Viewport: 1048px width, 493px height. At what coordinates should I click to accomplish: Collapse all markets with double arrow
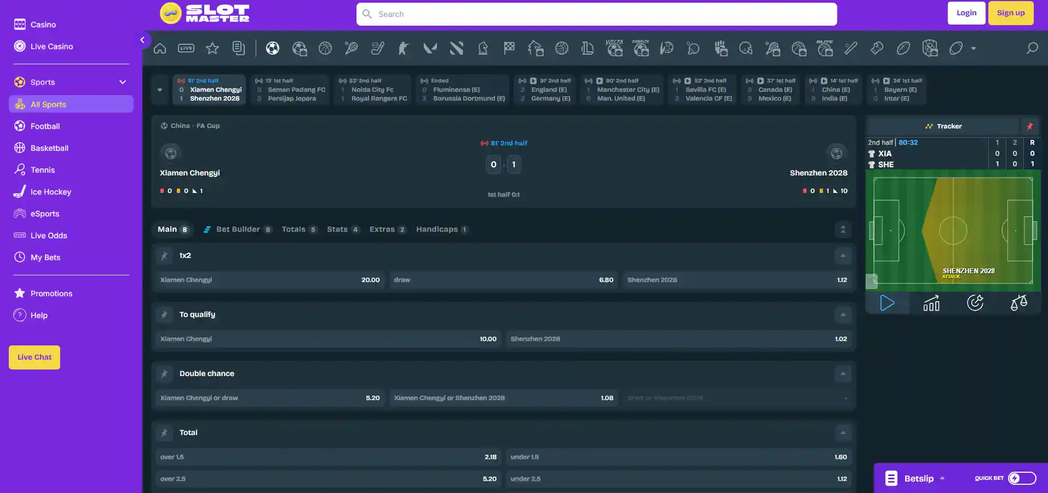pyautogui.click(x=843, y=230)
